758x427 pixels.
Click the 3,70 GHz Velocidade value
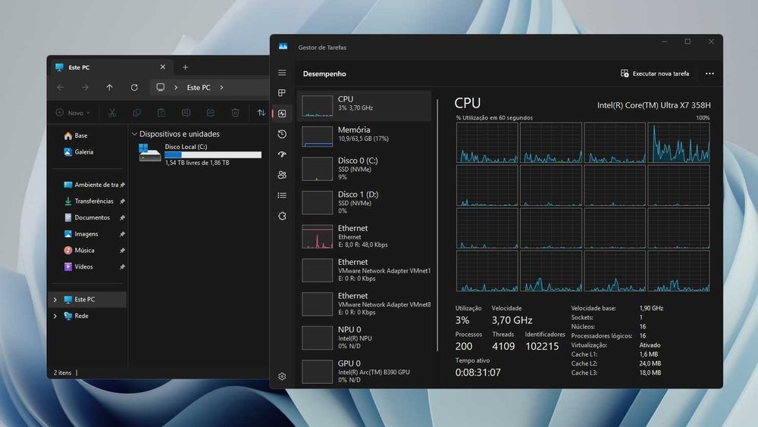[x=512, y=319]
